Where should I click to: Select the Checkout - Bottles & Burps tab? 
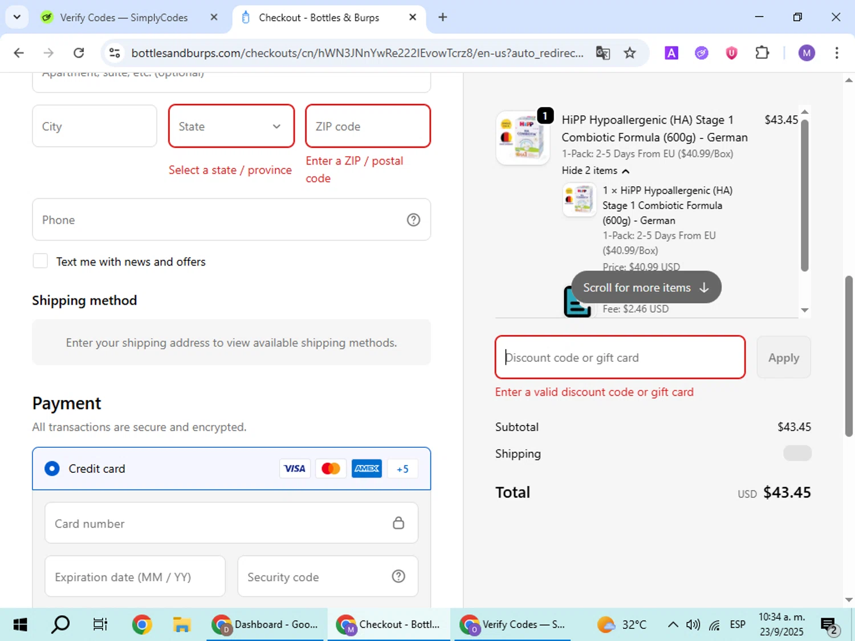[x=319, y=18]
